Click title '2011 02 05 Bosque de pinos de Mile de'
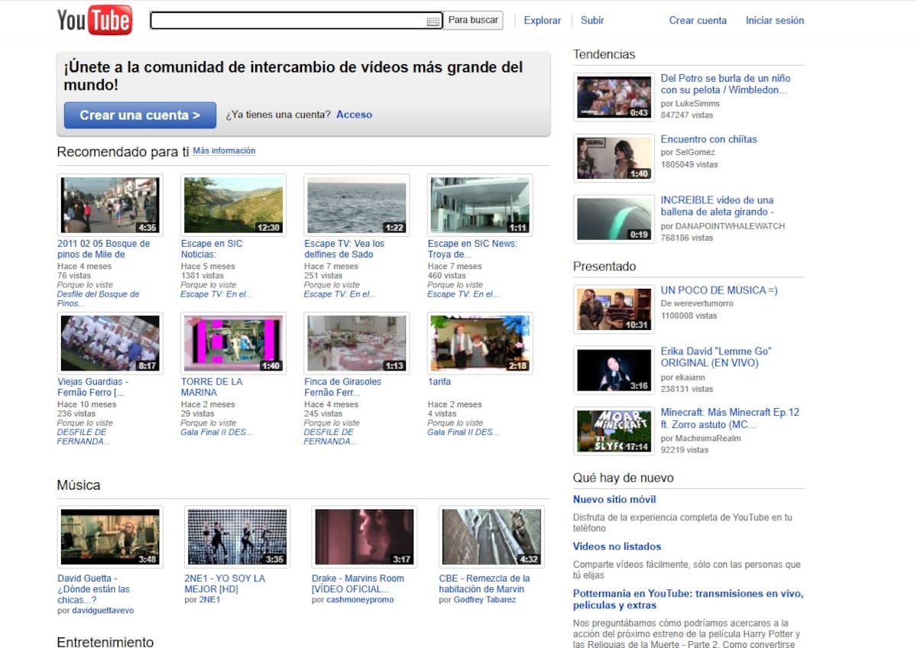The width and height of the screenshot is (917, 648). (104, 249)
